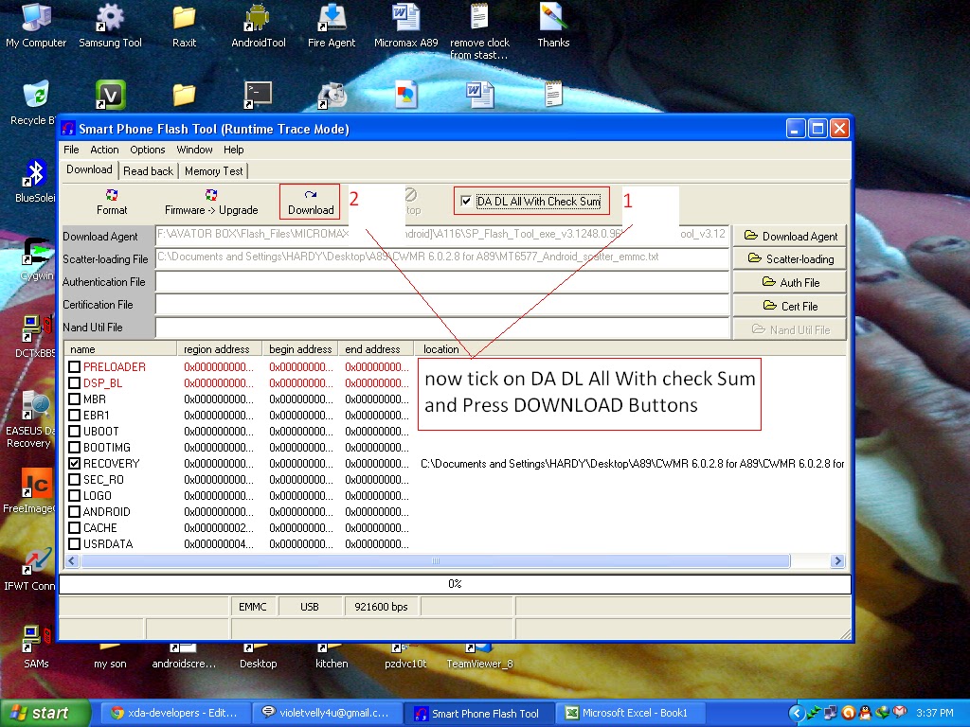This screenshot has height=727, width=970.
Task: Check the LOGO partition checkbox
Action: pos(74,495)
